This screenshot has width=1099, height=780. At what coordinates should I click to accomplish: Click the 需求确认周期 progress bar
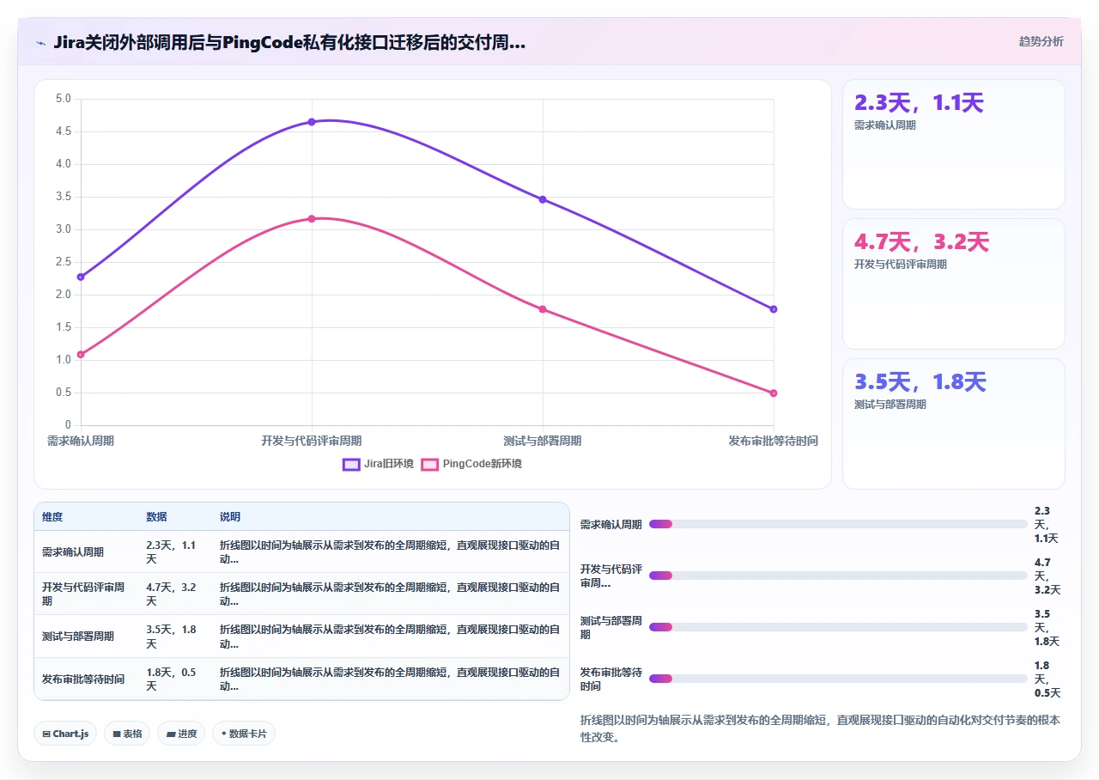click(838, 524)
